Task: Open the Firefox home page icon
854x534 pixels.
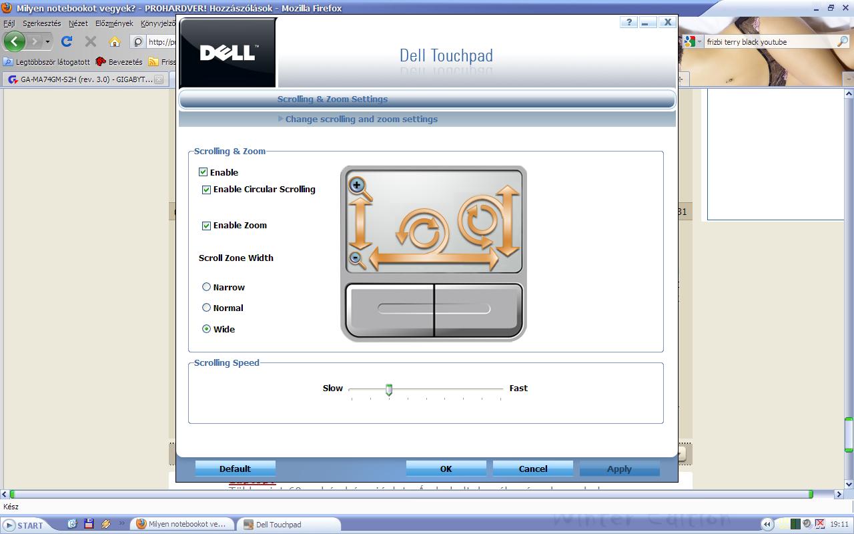Action: pyautogui.click(x=115, y=41)
